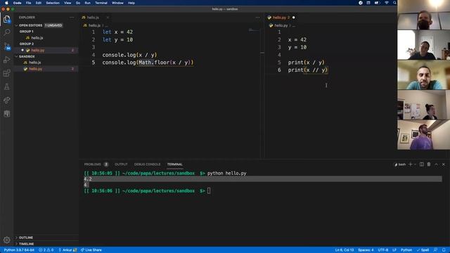Change indentation via Spaces: 4
This screenshot has height=253, width=450.
(366, 250)
